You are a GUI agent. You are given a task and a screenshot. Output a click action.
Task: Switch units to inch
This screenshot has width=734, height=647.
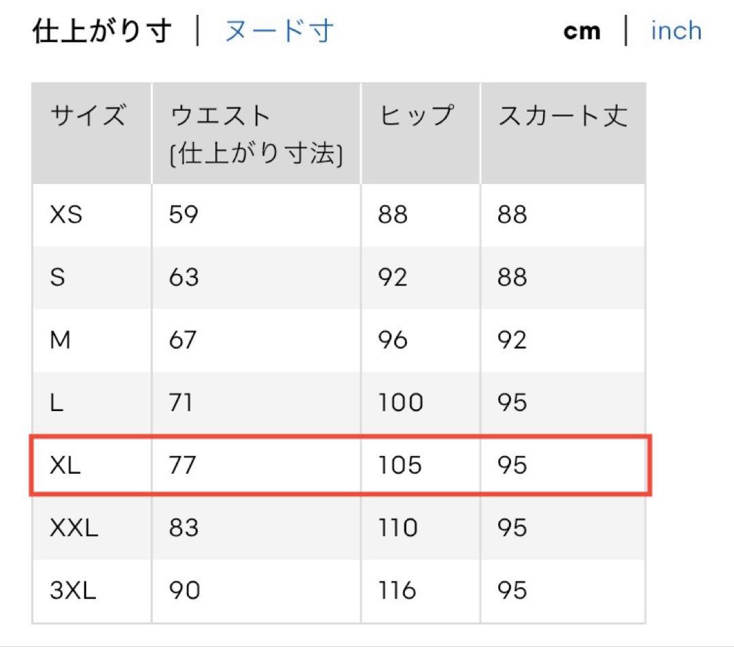[676, 31]
